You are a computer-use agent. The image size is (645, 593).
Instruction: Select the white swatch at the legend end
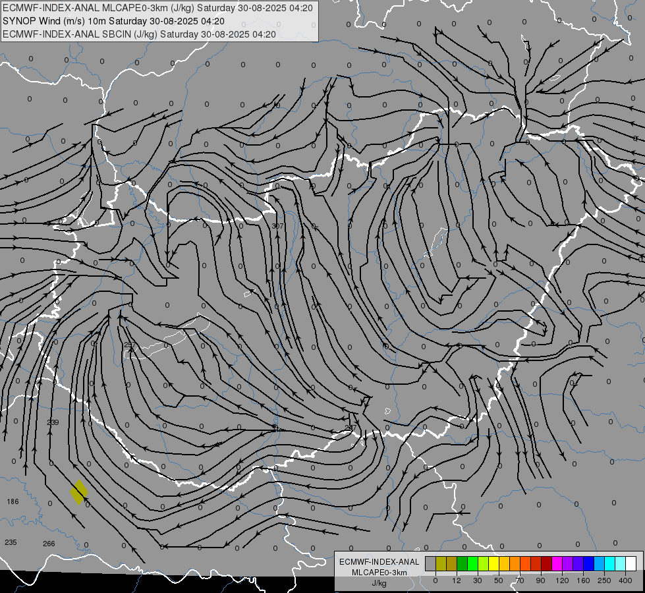pyautogui.click(x=631, y=563)
